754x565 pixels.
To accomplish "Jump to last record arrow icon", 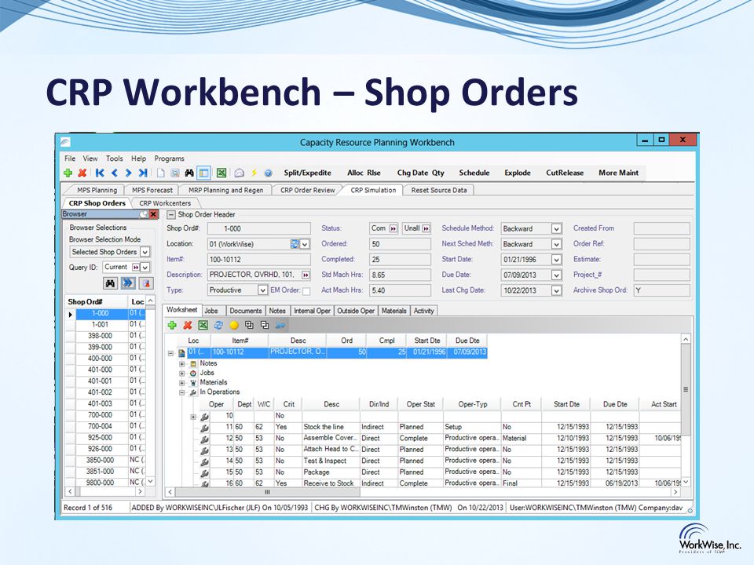I will pos(143,173).
